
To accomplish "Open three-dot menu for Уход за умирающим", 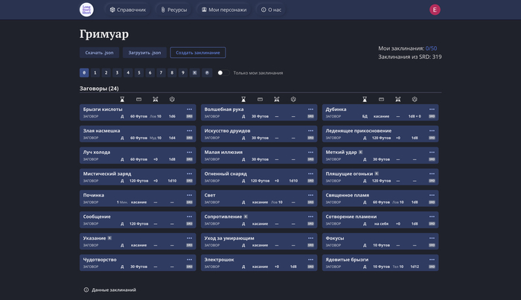I will 310,238.
